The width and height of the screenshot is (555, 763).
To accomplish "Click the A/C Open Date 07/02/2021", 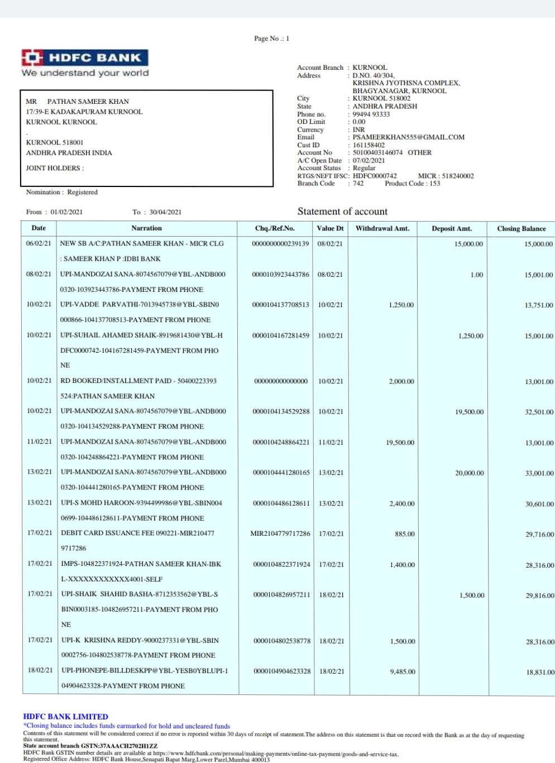I will point(369,160).
